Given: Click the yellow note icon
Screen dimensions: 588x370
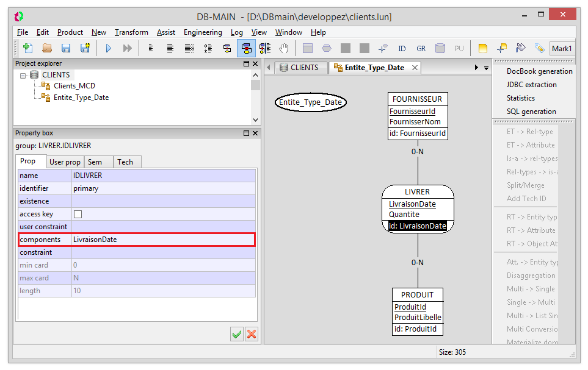Looking at the screenshot, I should click(x=482, y=48).
